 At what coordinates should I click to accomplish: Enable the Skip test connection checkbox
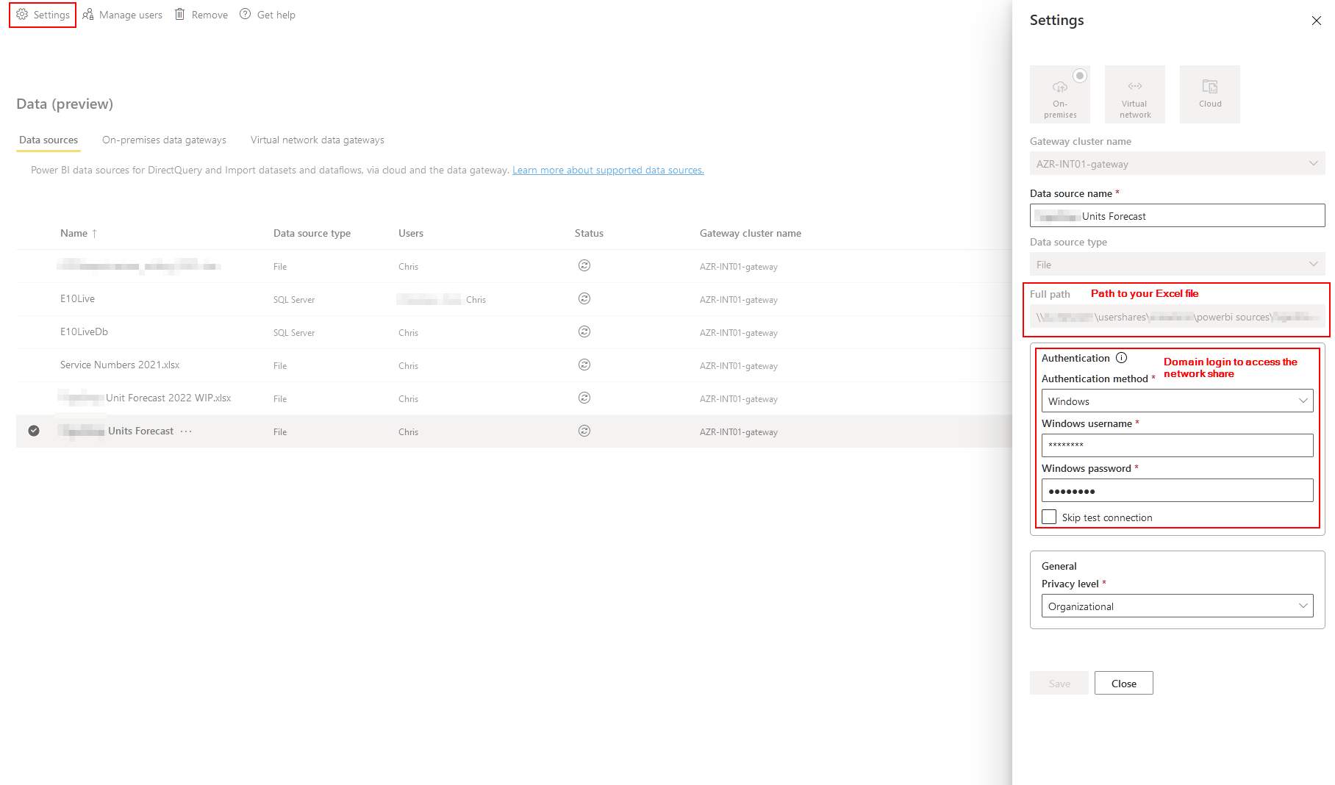point(1048,517)
